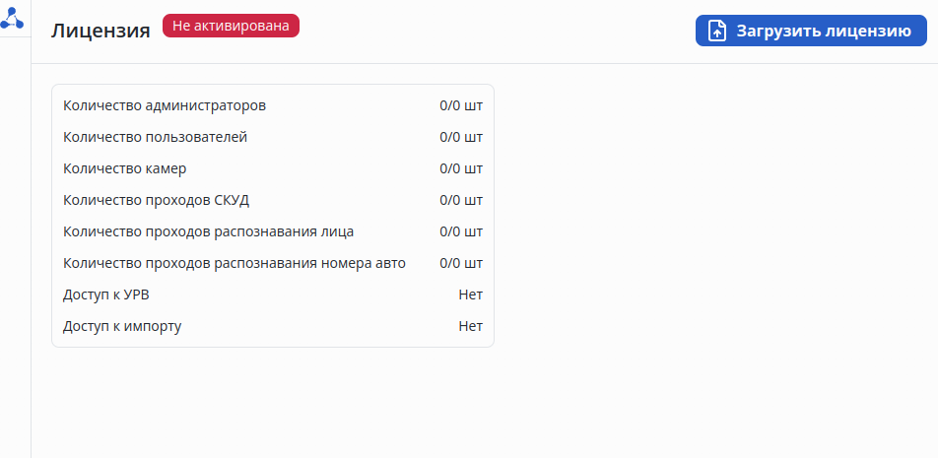Click the "Лицензия" page heading
The width and height of the screenshot is (938, 458).
tap(100, 31)
